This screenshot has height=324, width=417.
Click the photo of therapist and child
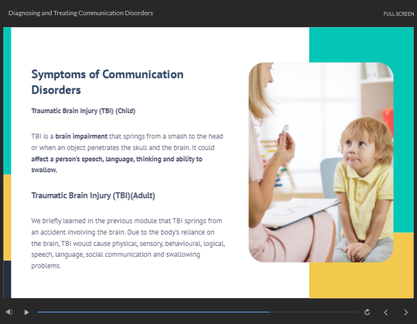(321, 162)
